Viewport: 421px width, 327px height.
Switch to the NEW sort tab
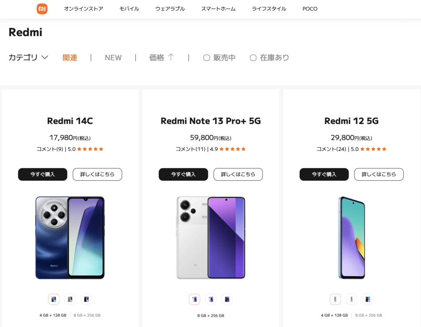pyautogui.click(x=113, y=58)
